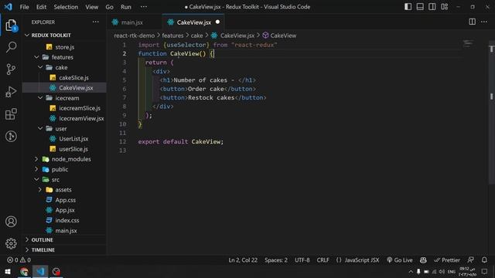Open the Windows Start menu
This screenshot has width=495, height=278.
pyautogui.click(x=8, y=271)
